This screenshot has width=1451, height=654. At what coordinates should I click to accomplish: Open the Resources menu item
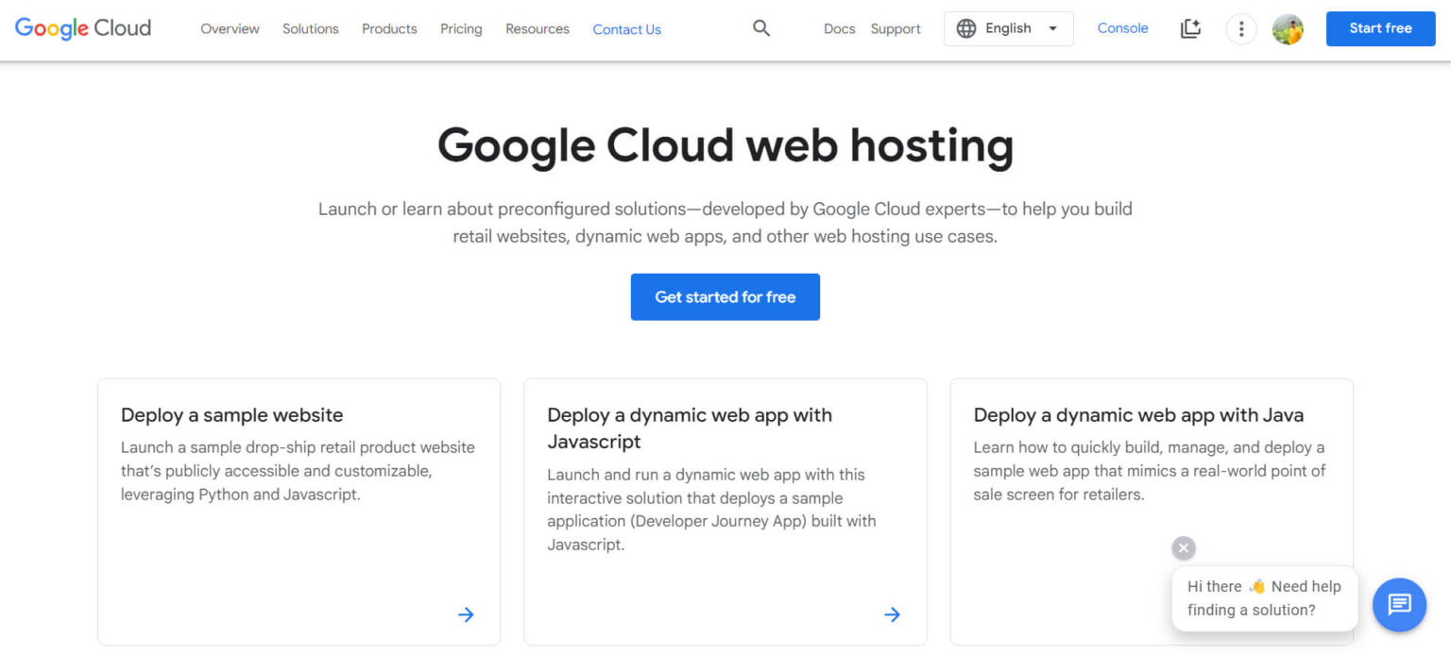[537, 29]
